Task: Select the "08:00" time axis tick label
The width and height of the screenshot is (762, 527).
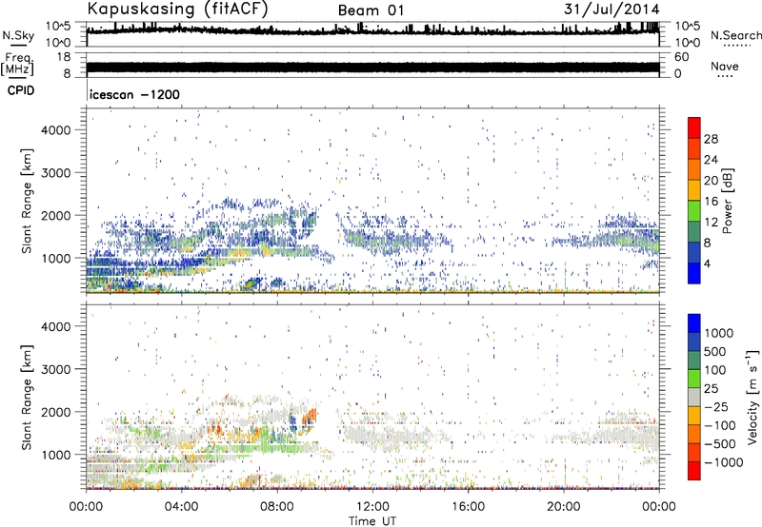Action: coord(277,507)
